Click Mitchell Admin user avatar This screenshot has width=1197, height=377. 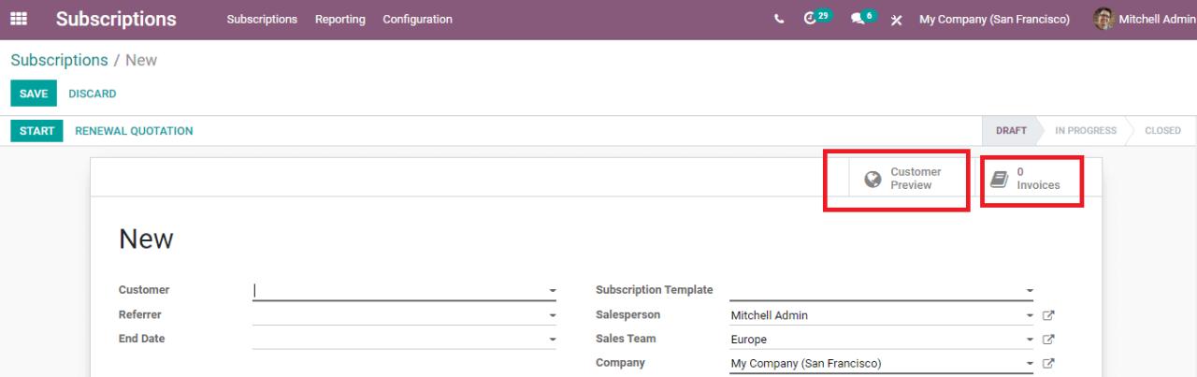[1104, 20]
